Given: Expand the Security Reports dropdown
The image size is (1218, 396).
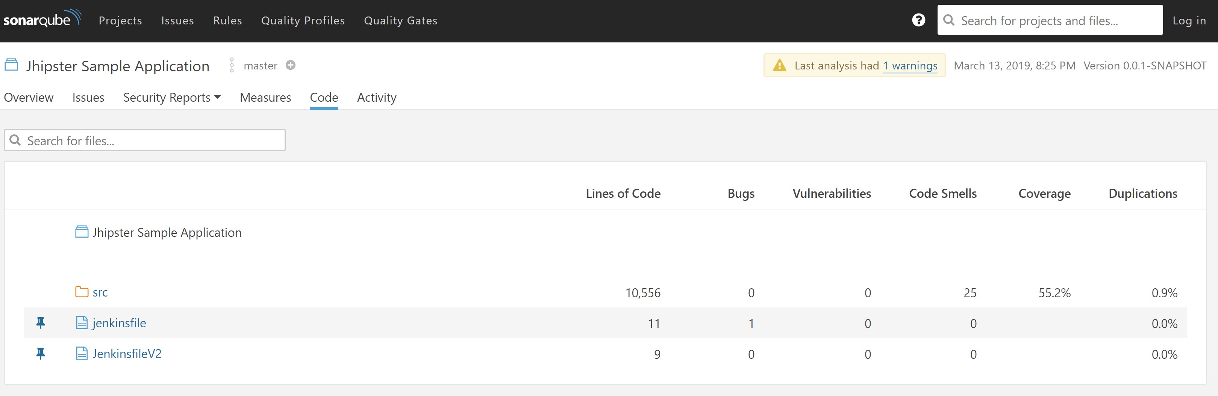Looking at the screenshot, I should click(172, 97).
